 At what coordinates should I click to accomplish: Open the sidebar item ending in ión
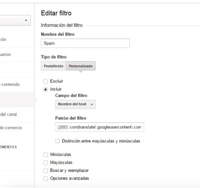[x=3, y=39]
